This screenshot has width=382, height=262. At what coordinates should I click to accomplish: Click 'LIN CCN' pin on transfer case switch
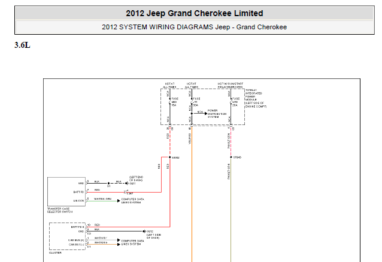pyautogui.click(x=78, y=201)
